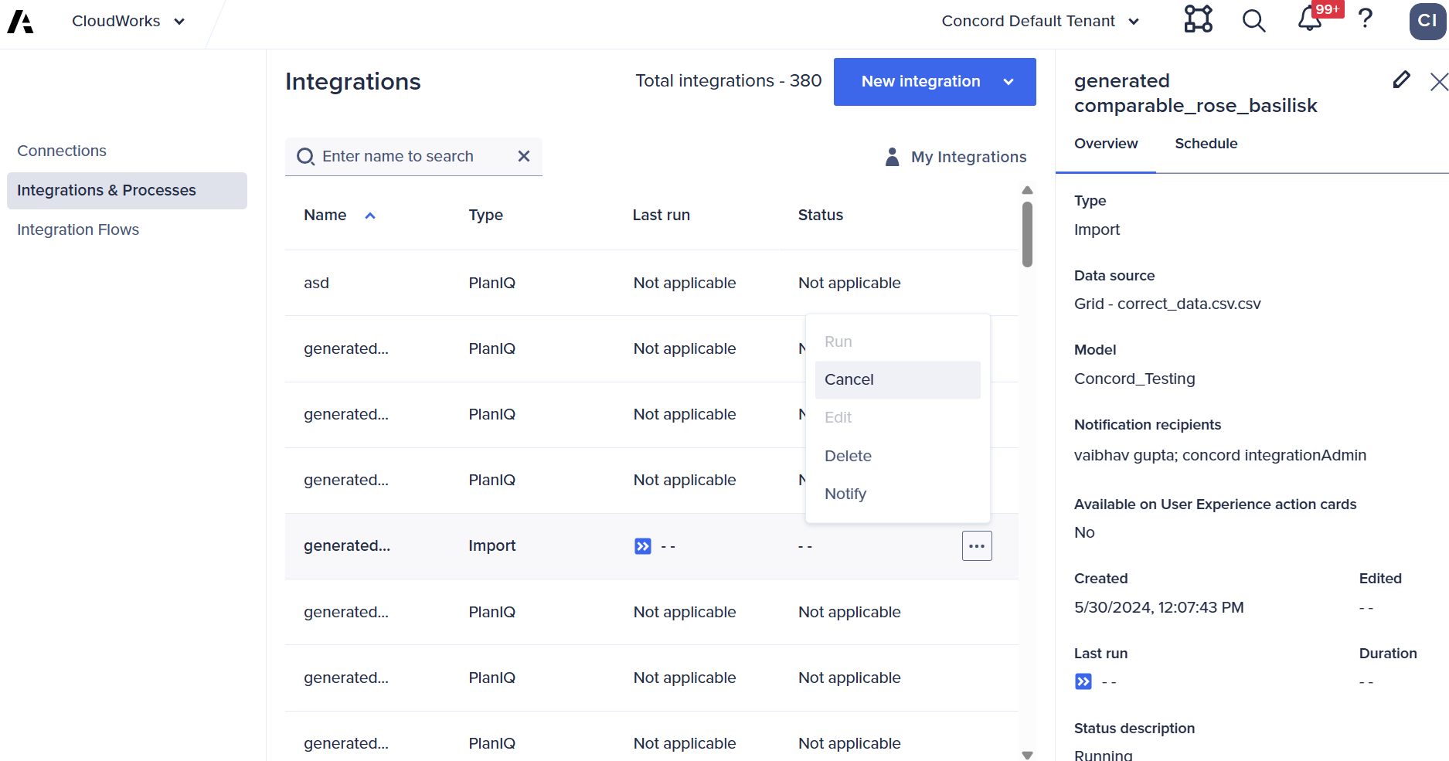Expand the New integration dropdown chevron
Screen dimensions: 1449x761
pos(1007,81)
